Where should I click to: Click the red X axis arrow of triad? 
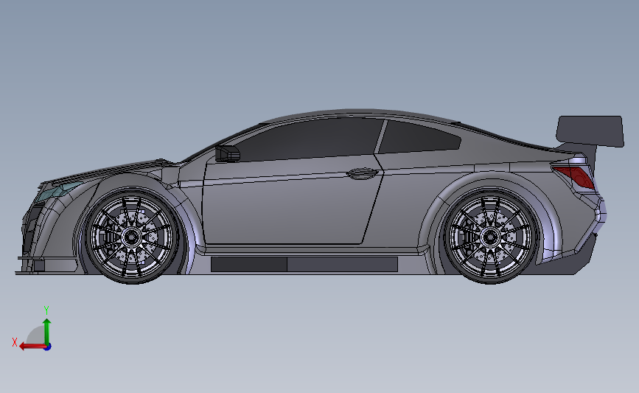(32, 347)
